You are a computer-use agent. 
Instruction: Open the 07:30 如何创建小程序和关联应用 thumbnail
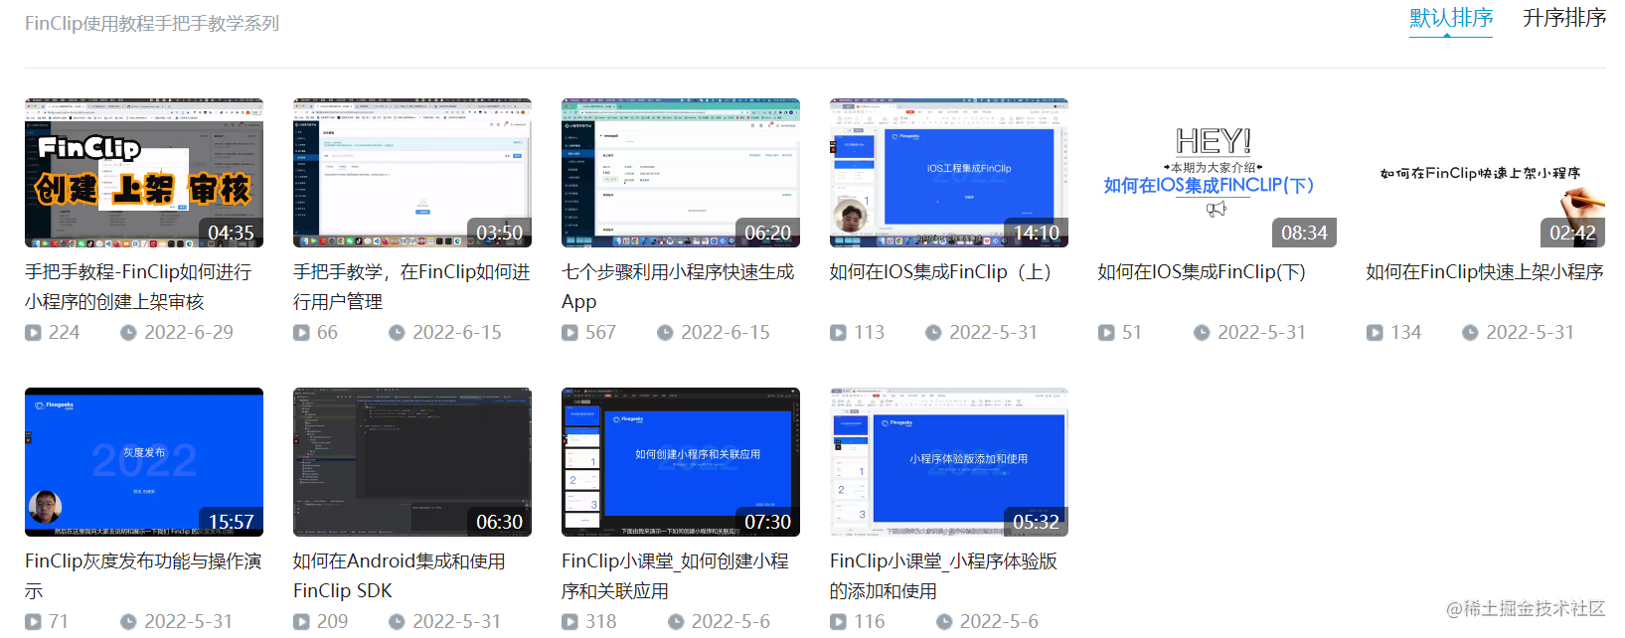point(681,462)
